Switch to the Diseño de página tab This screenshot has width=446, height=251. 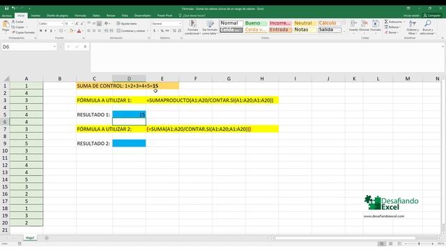coord(57,15)
